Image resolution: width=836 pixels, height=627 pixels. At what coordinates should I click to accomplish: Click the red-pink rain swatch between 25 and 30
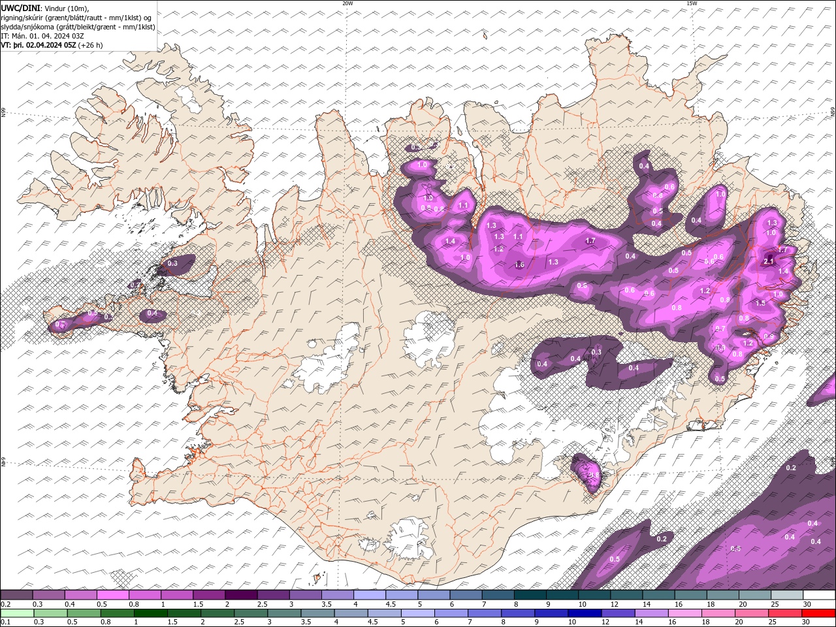(x=786, y=613)
